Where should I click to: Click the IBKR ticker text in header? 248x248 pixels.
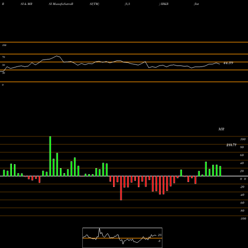click(x=165, y=4)
